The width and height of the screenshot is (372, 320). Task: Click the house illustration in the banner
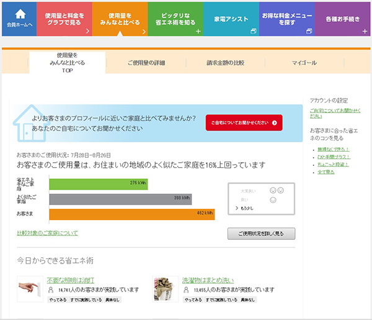pos(31,123)
